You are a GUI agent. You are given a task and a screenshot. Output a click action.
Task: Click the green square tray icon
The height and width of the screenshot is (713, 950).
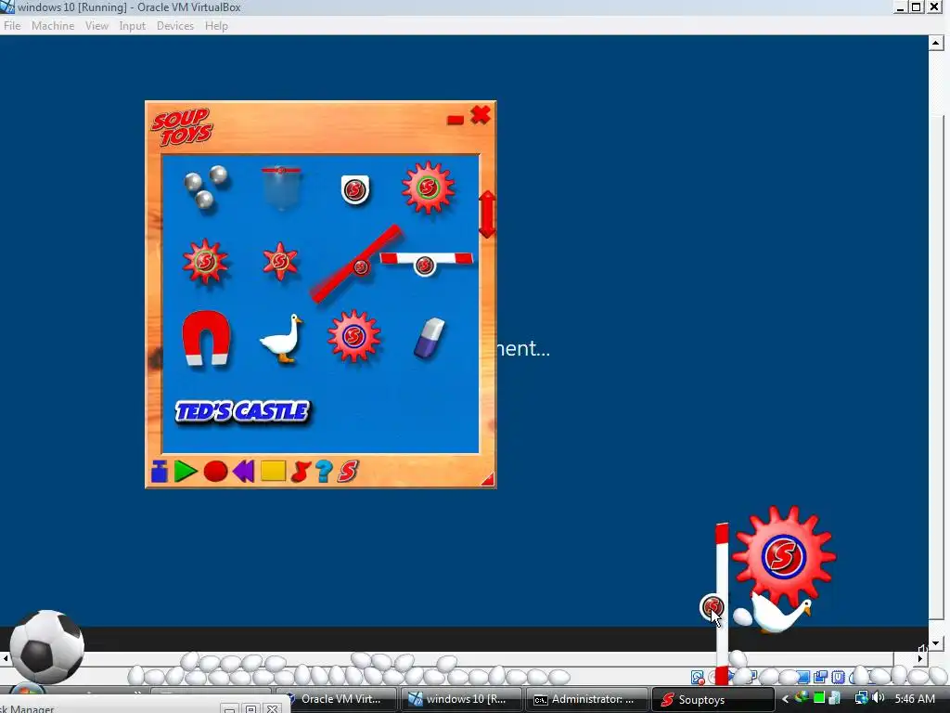[819, 698]
